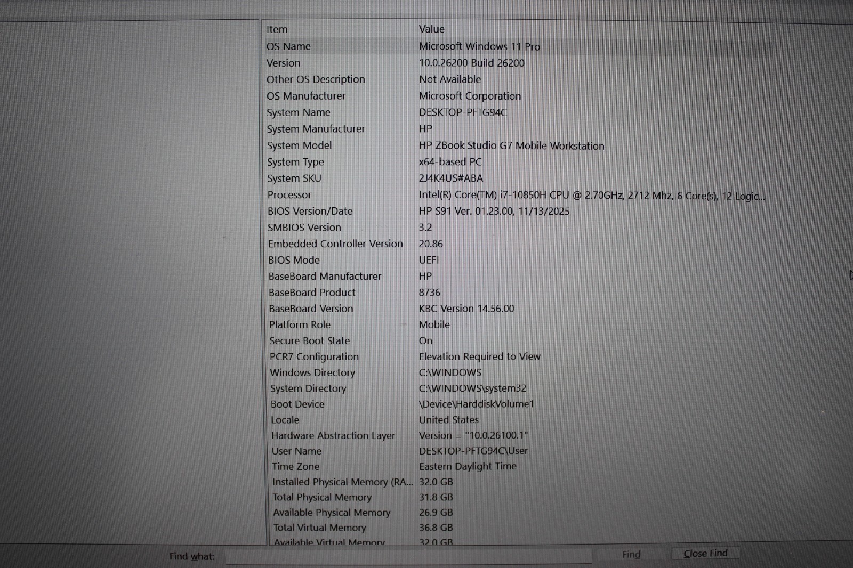Select '10.0.26200 Build 26200' value
Viewport: 853px width, 568px height.
tap(472, 63)
